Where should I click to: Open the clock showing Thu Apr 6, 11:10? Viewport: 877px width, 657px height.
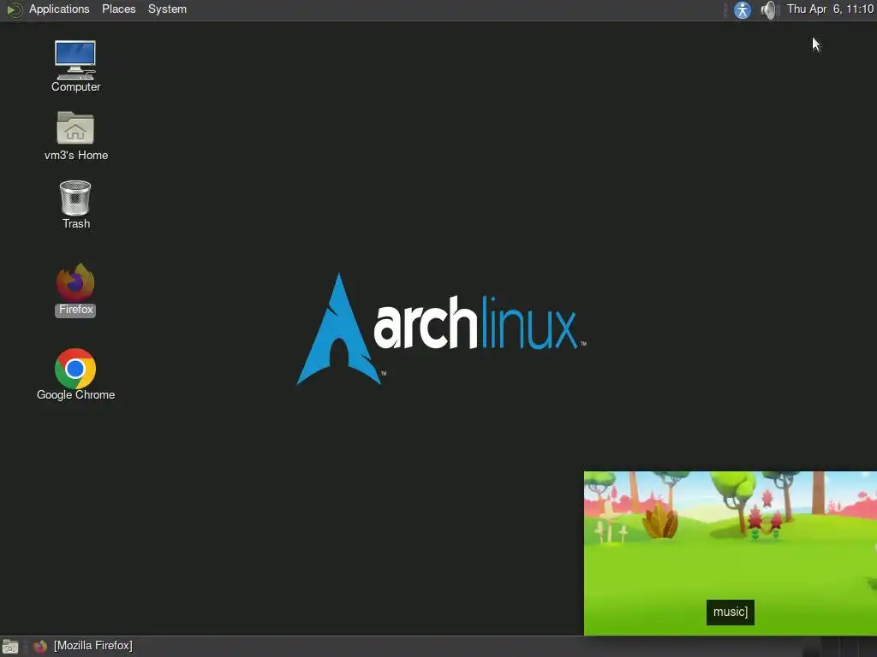830,9
